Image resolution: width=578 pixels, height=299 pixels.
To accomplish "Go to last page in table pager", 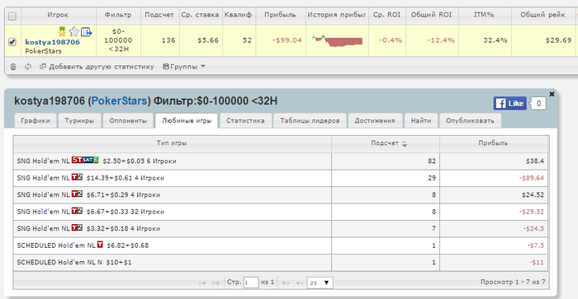I will pyautogui.click(x=300, y=283).
